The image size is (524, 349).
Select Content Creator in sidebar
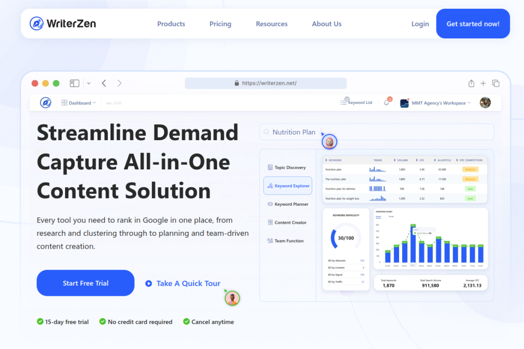pyautogui.click(x=287, y=222)
